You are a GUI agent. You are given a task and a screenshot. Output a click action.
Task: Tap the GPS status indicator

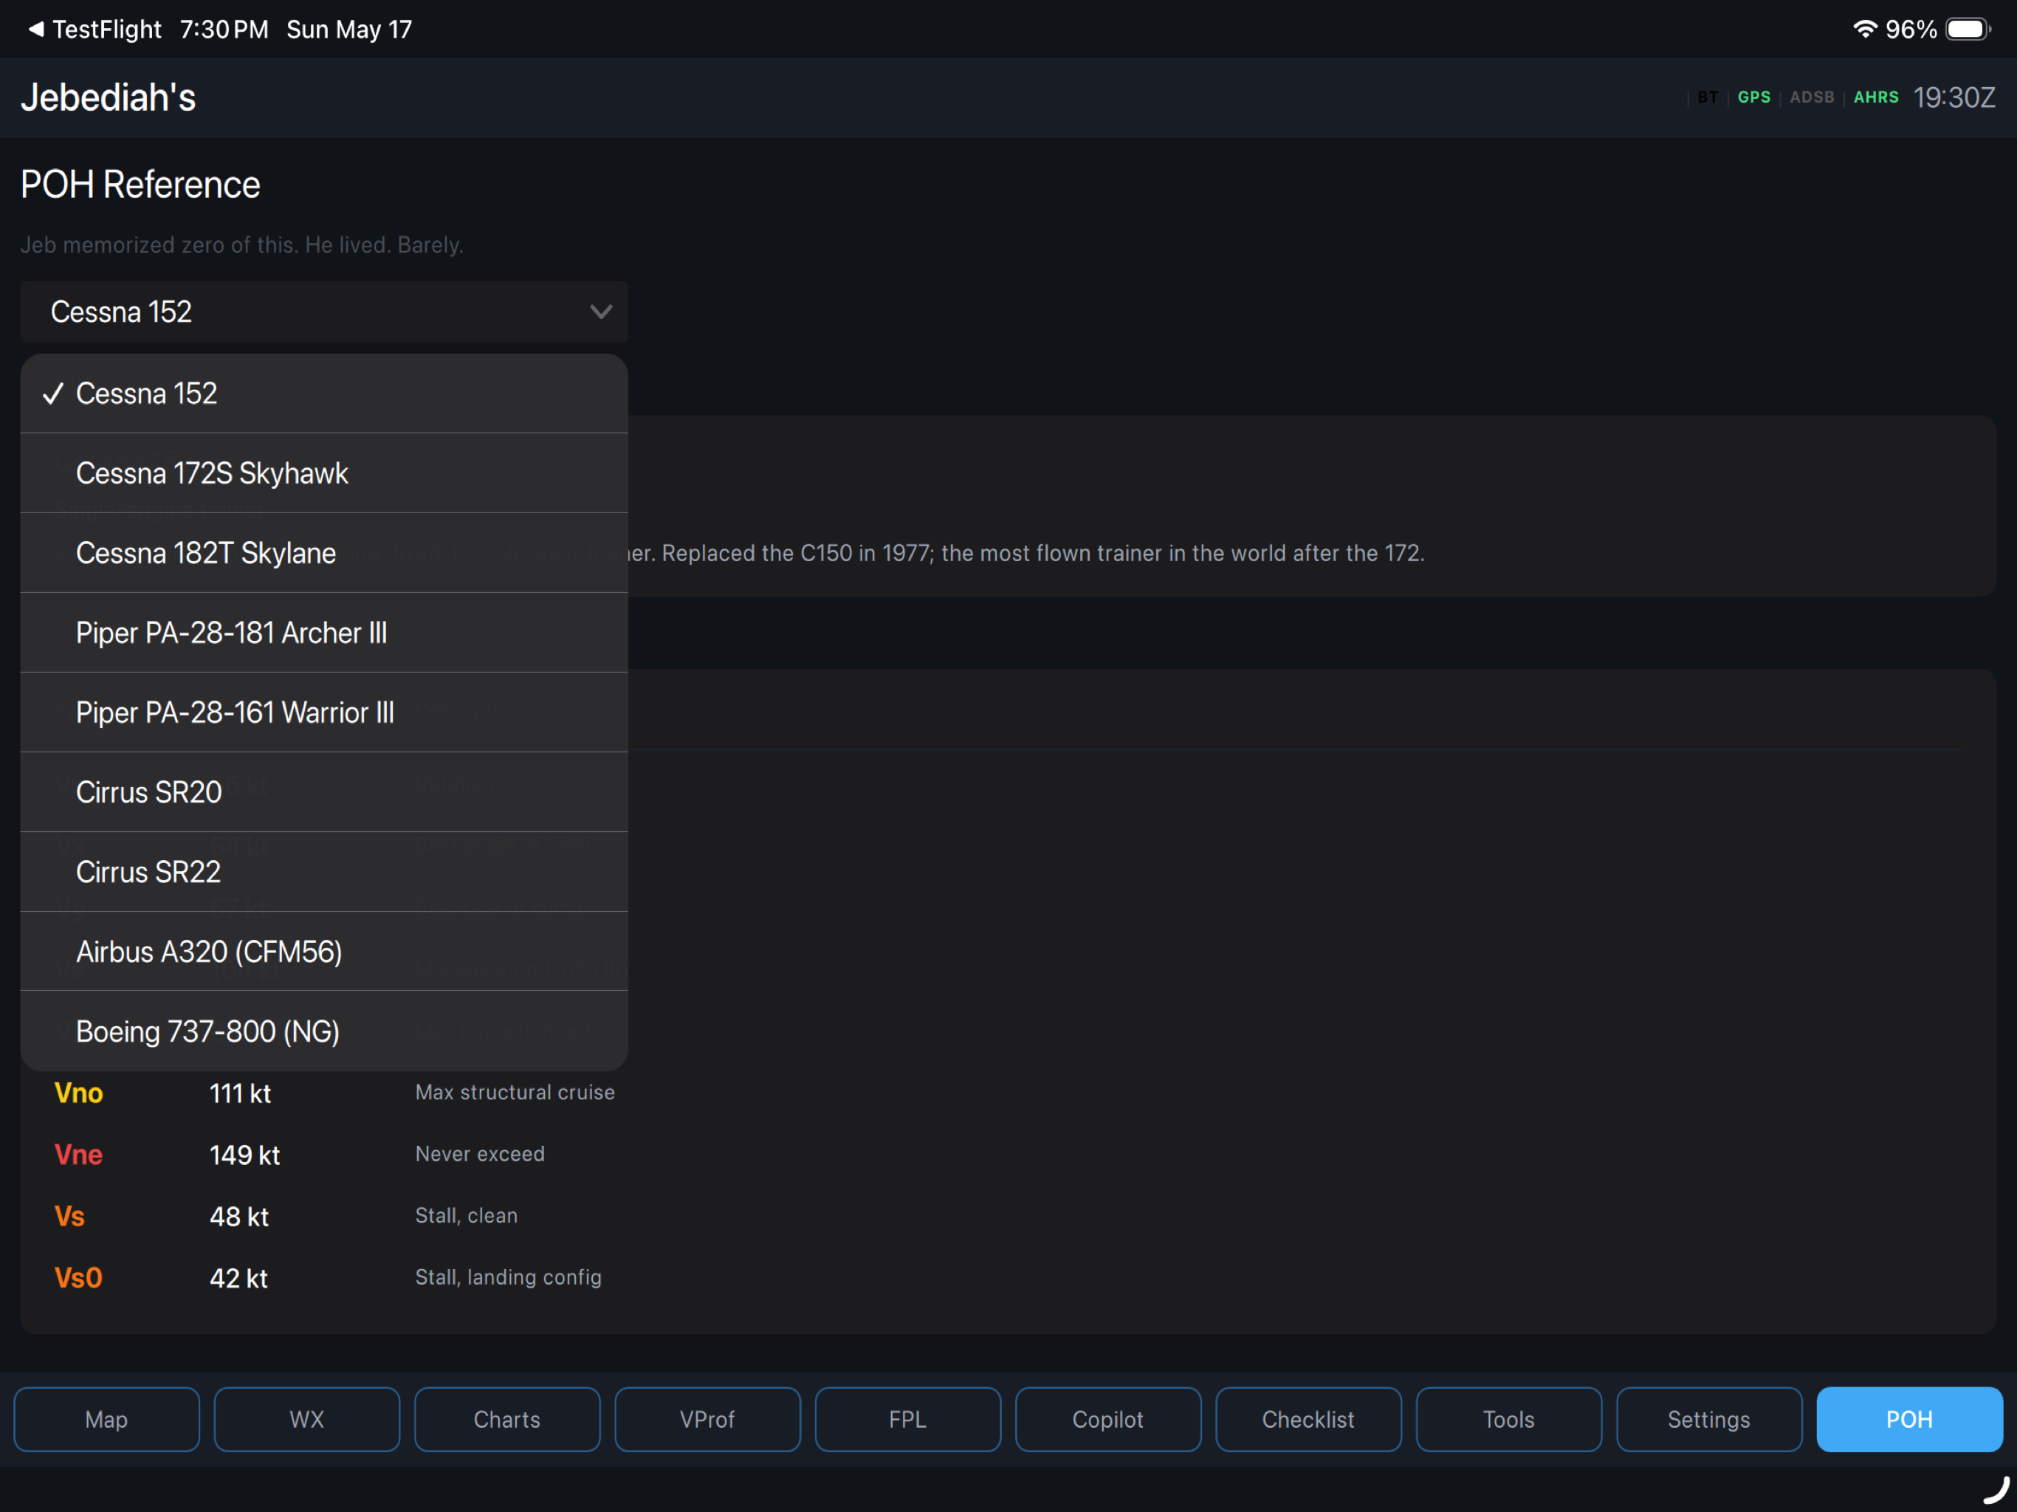pos(1753,97)
